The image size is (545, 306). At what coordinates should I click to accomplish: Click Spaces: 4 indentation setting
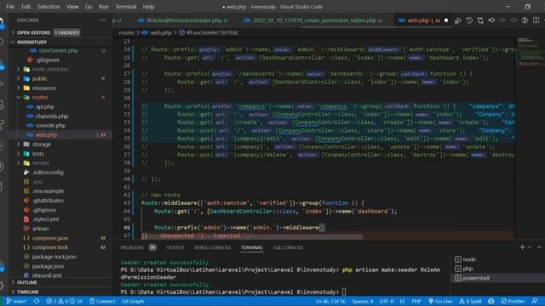[x=362, y=301]
